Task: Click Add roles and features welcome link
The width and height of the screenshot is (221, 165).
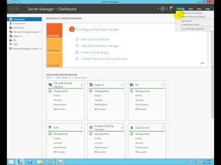Action: click(x=95, y=39)
